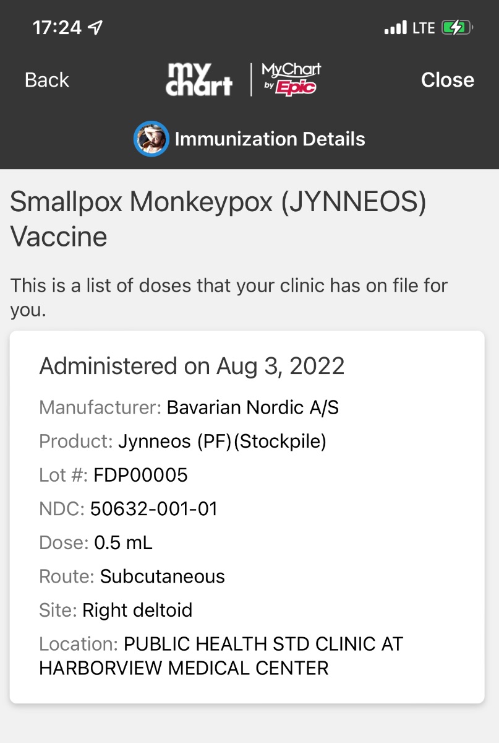Select the NDC 50632-001-01 value
Image resolution: width=499 pixels, height=743 pixels.
point(154,509)
